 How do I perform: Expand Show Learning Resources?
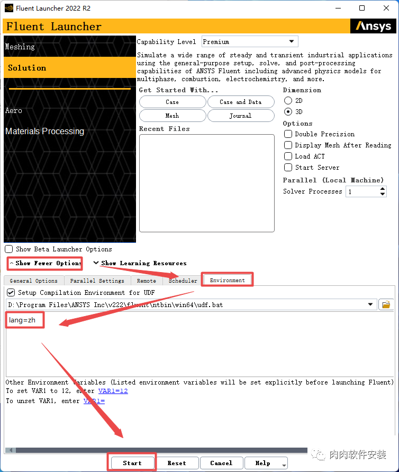coord(140,263)
